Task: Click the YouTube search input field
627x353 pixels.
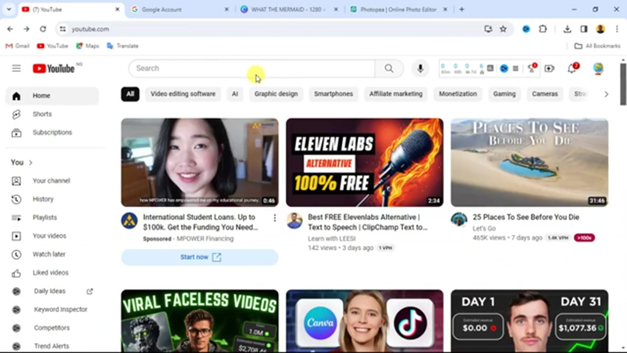Action: (x=251, y=68)
